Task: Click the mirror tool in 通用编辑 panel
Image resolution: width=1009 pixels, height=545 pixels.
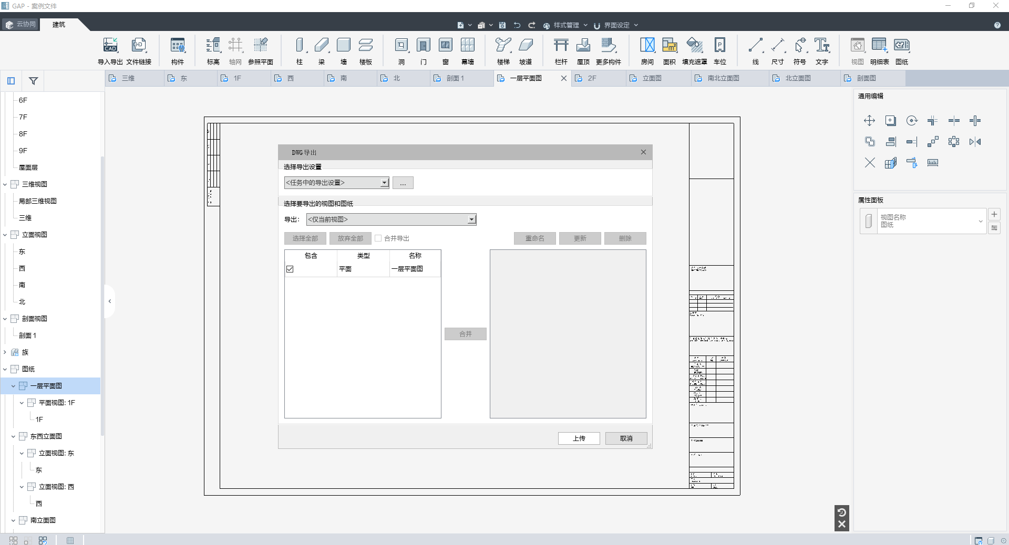Action: pos(975,142)
